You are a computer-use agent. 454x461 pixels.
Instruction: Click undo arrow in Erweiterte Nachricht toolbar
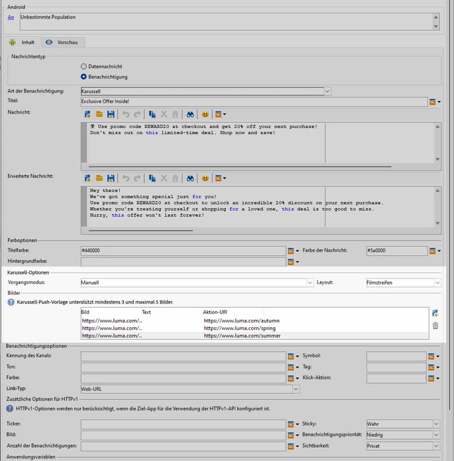click(x=126, y=178)
